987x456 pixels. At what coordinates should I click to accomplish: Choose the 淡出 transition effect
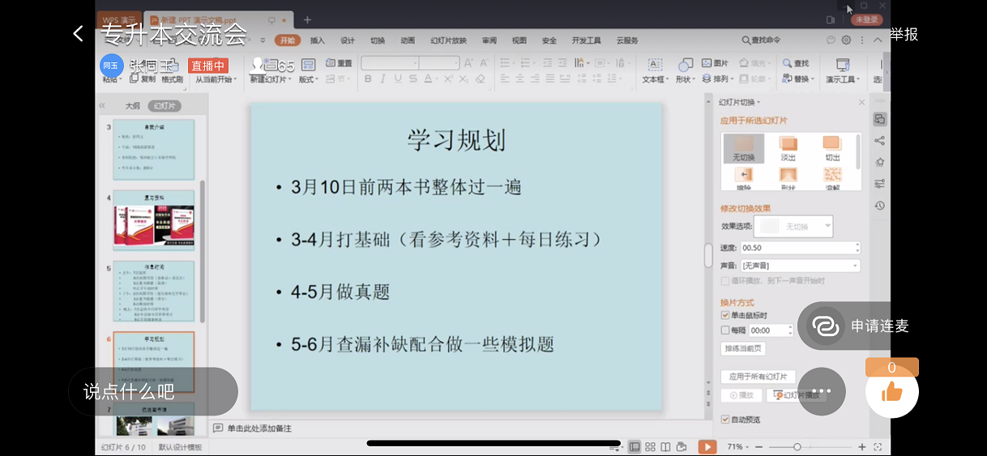point(788,147)
